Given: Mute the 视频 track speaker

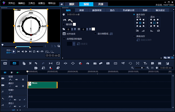Looking at the screenshot, I should pos(16,79).
